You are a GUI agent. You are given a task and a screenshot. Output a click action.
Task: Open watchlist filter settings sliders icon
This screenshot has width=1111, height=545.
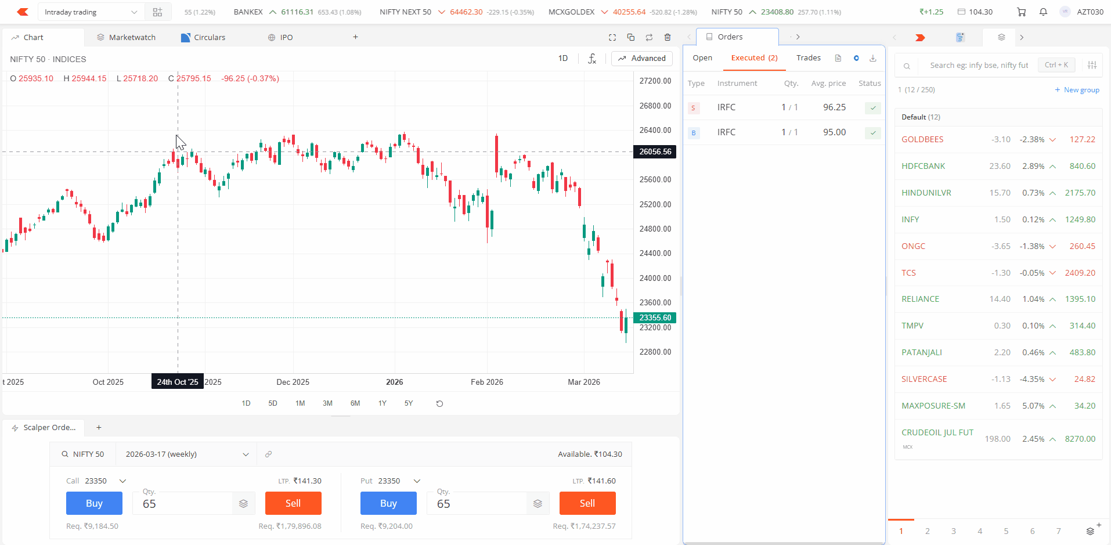(1092, 65)
